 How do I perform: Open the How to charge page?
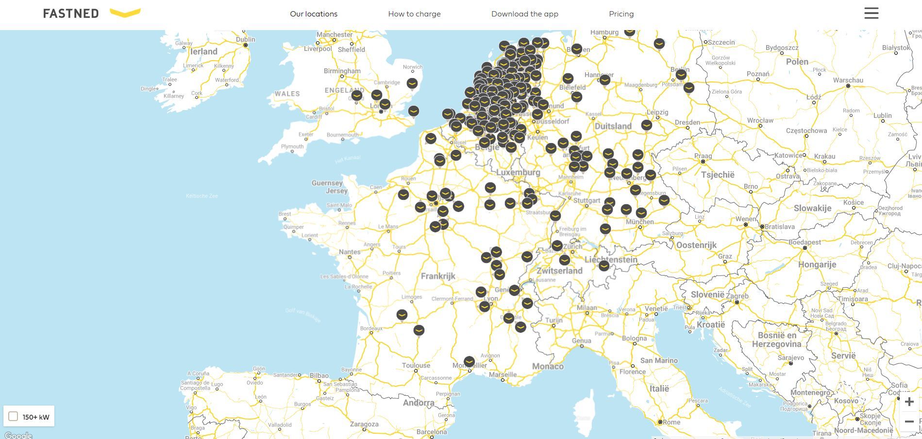point(414,14)
